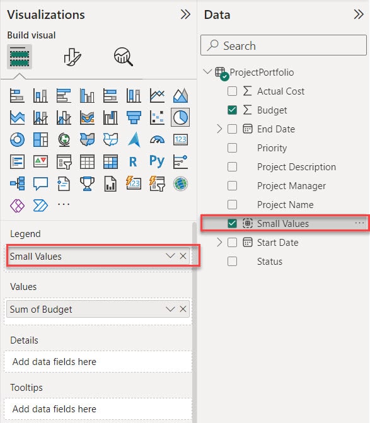Select the waterfall chart visual
The width and height of the screenshot is (370, 423).
click(x=110, y=118)
